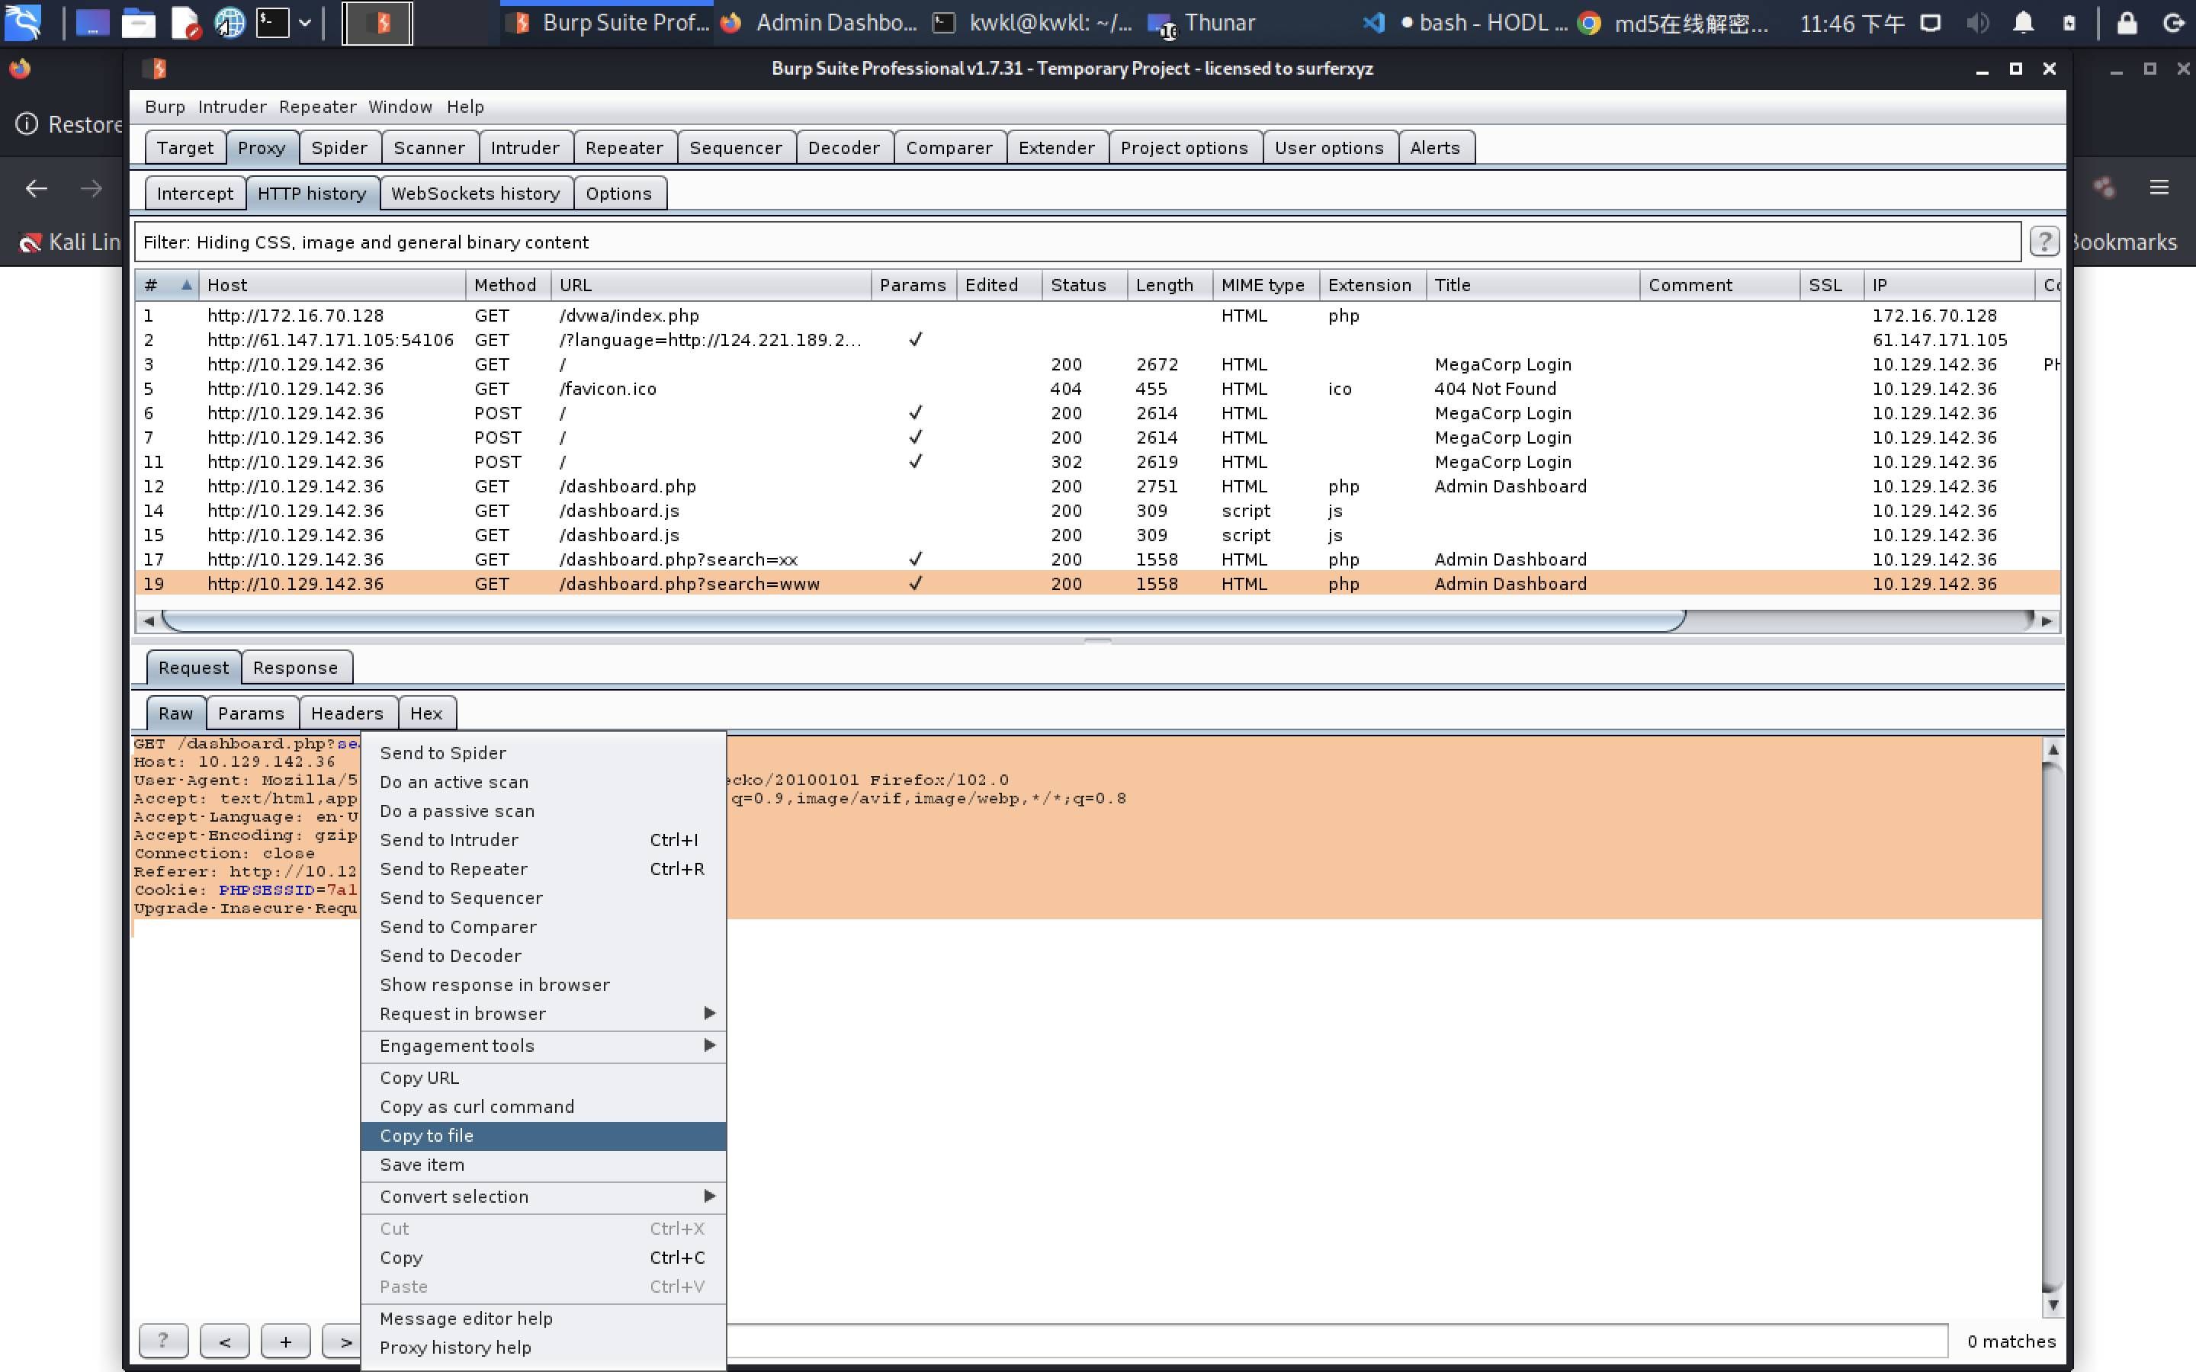Viewport: 2196px width, 1372px height.
Task: Switch to the Hex message view tab
Action: click(x=426, y=713)
